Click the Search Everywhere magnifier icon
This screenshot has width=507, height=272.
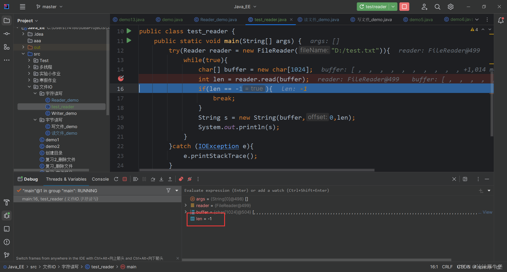(x=438, y=7)
